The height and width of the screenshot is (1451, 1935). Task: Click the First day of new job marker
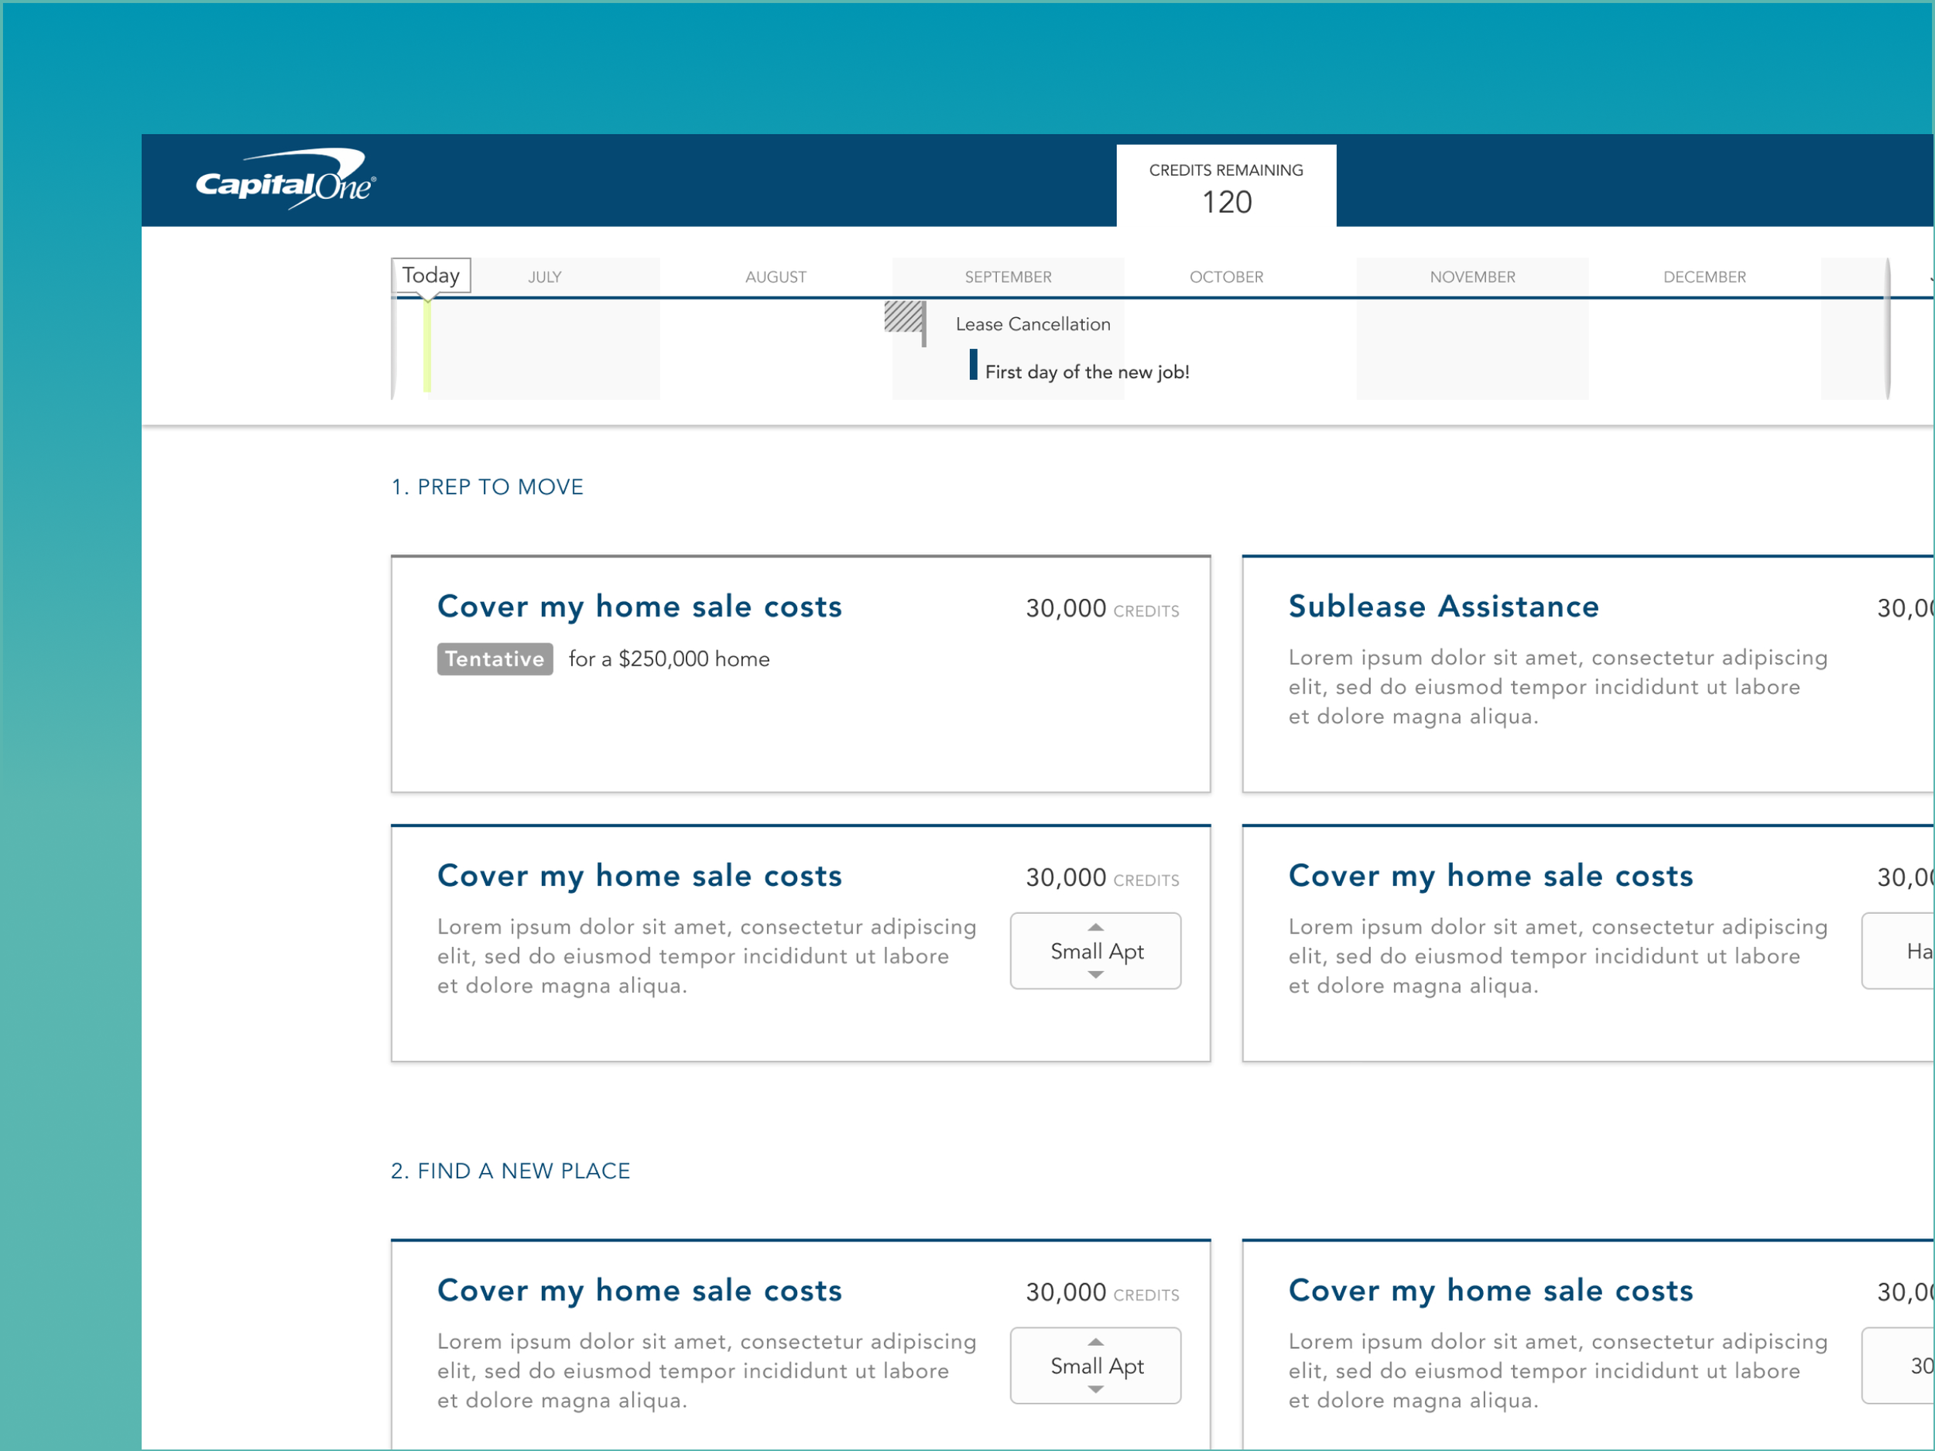(973, 364)
